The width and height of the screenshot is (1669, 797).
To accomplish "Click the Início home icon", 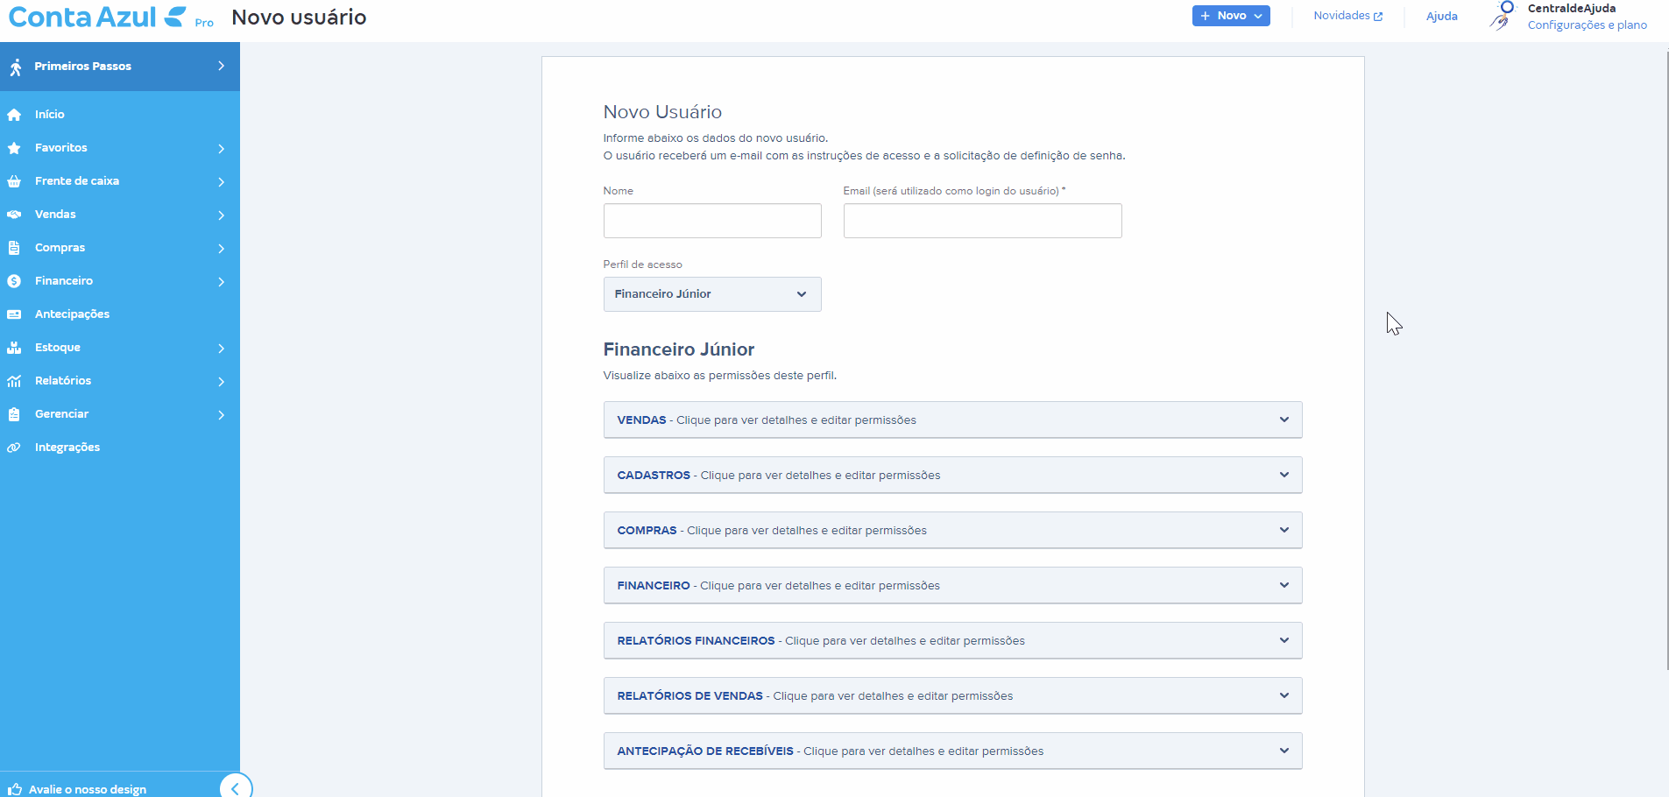I will pyautogui.click(x=14, y=115).
